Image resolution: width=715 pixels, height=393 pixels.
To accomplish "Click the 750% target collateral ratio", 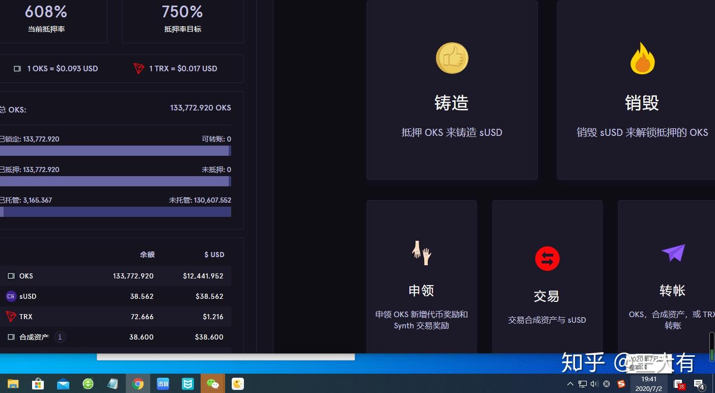I will click(182, 11).
